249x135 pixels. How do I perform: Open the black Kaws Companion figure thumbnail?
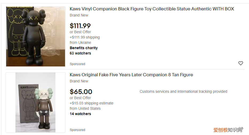[35, 37]
